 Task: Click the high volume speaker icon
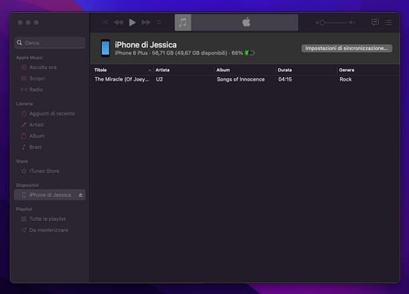[352, 23]
